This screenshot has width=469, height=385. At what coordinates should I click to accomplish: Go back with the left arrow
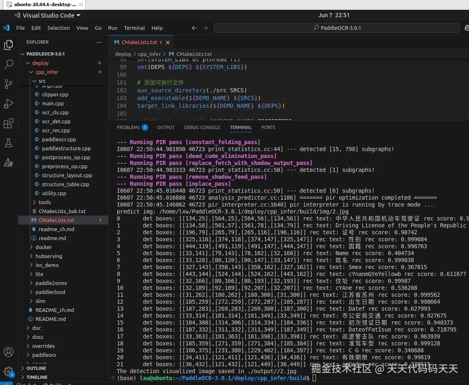[195, 28]
